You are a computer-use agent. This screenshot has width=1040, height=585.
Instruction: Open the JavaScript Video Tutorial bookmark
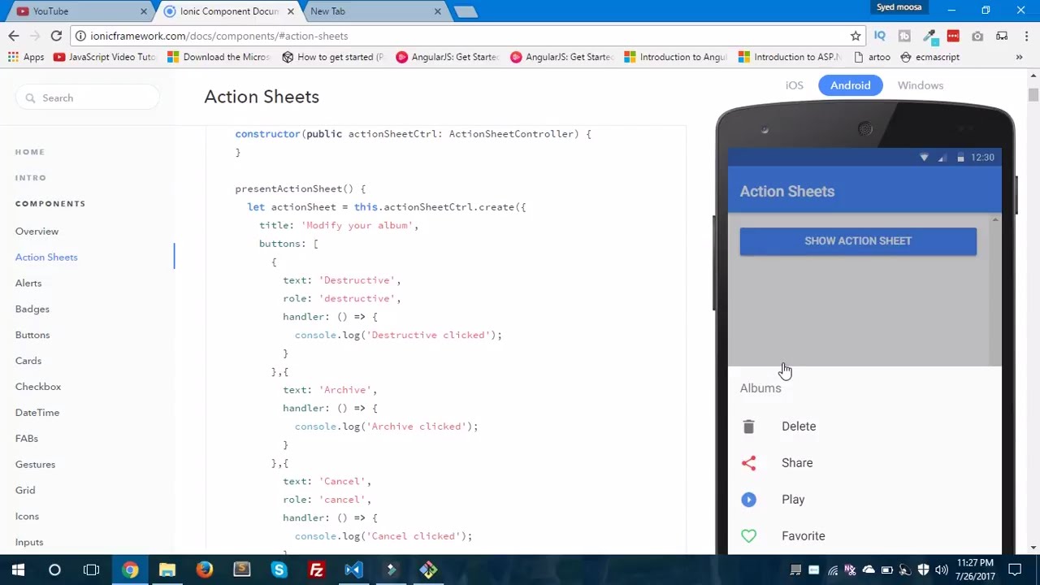(x=105, y=57)
